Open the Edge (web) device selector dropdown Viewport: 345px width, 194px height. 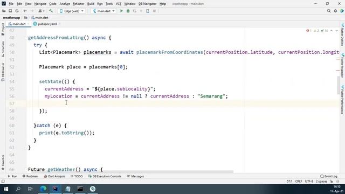(72, 11)
